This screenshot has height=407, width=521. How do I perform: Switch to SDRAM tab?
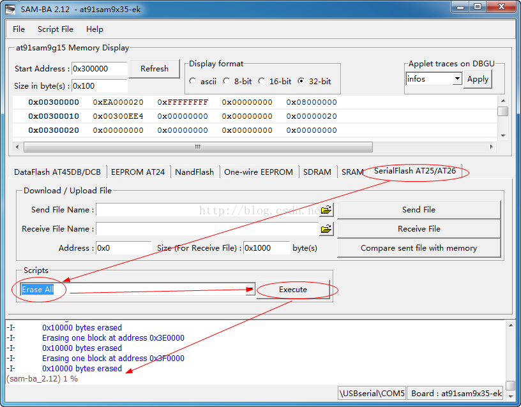pyautogui.click(x=317, y=172)
